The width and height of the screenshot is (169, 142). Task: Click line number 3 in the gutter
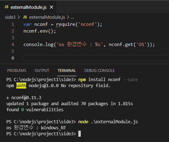tap(13, 38)
